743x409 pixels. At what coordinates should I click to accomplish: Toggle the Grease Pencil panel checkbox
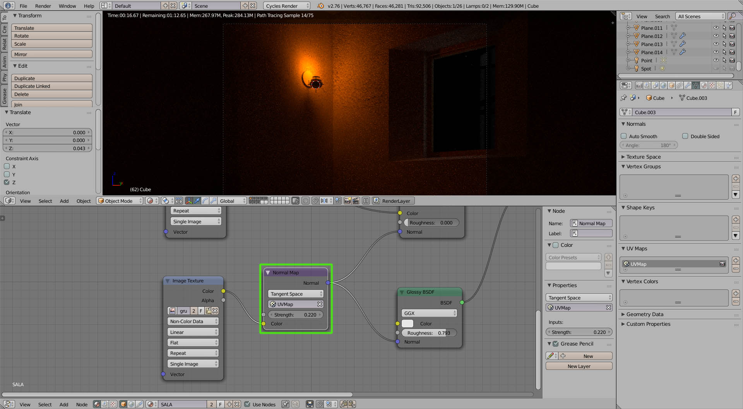point(556,344)
